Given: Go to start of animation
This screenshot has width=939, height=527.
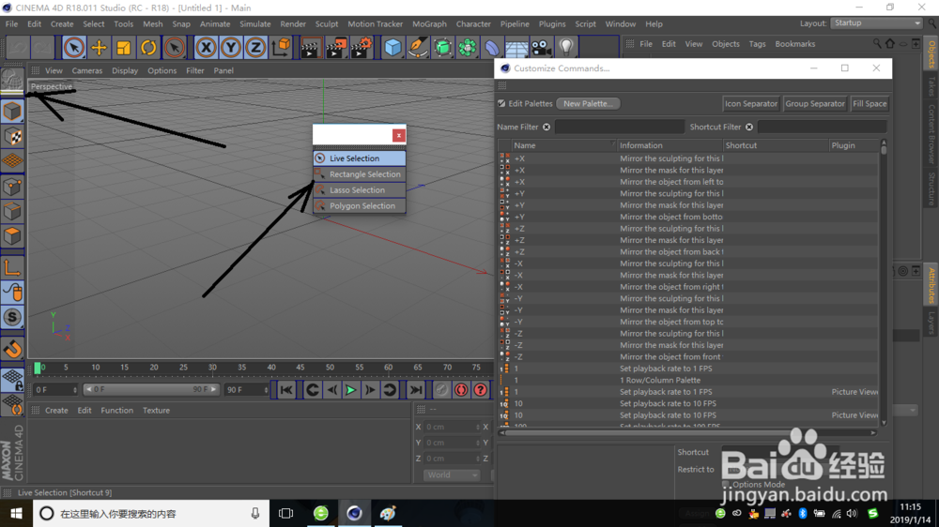Looking at the screenshot, I should click(286, 390).
